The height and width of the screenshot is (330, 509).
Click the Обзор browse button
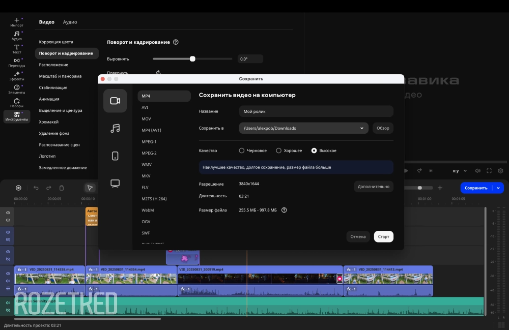383,128
